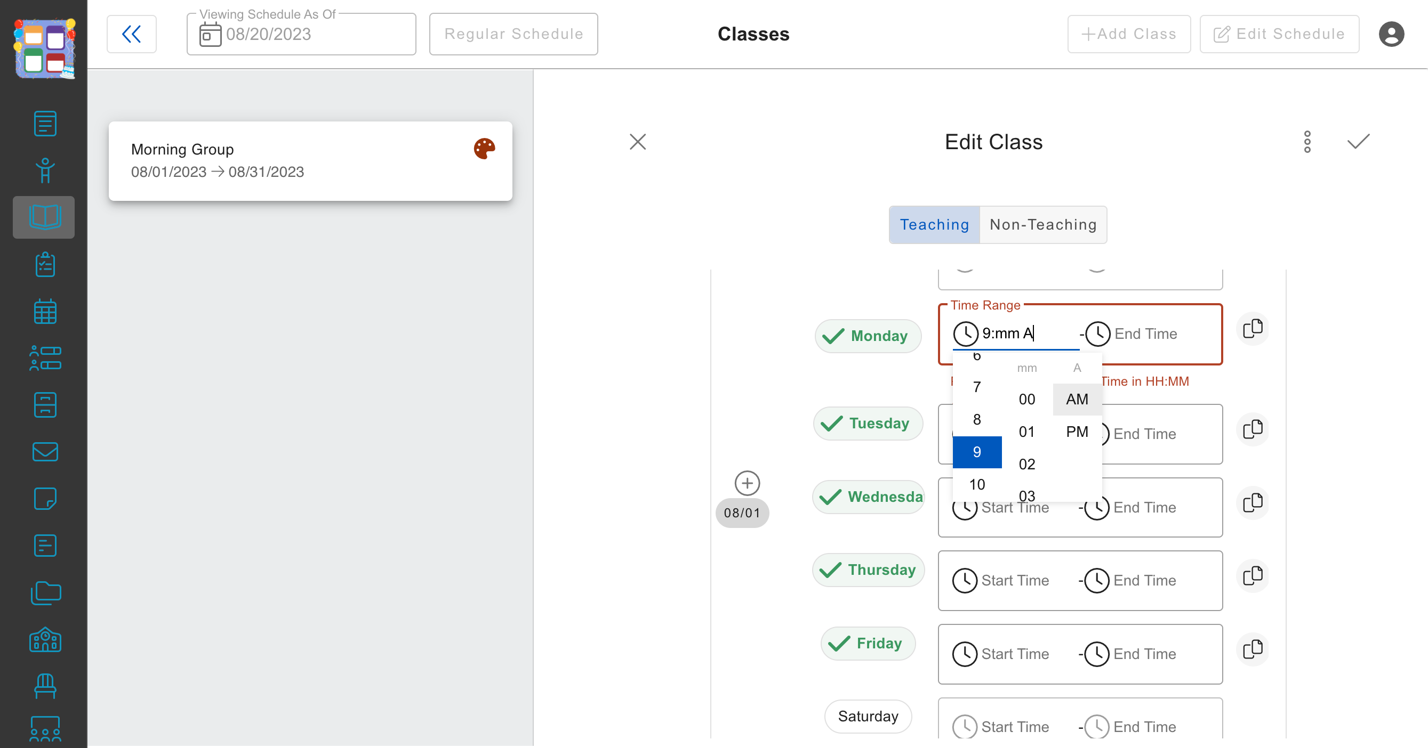Click the Edit Schedule button
The width and height of the screenshot is (1428, 748).
click(x=1279, y=34)
